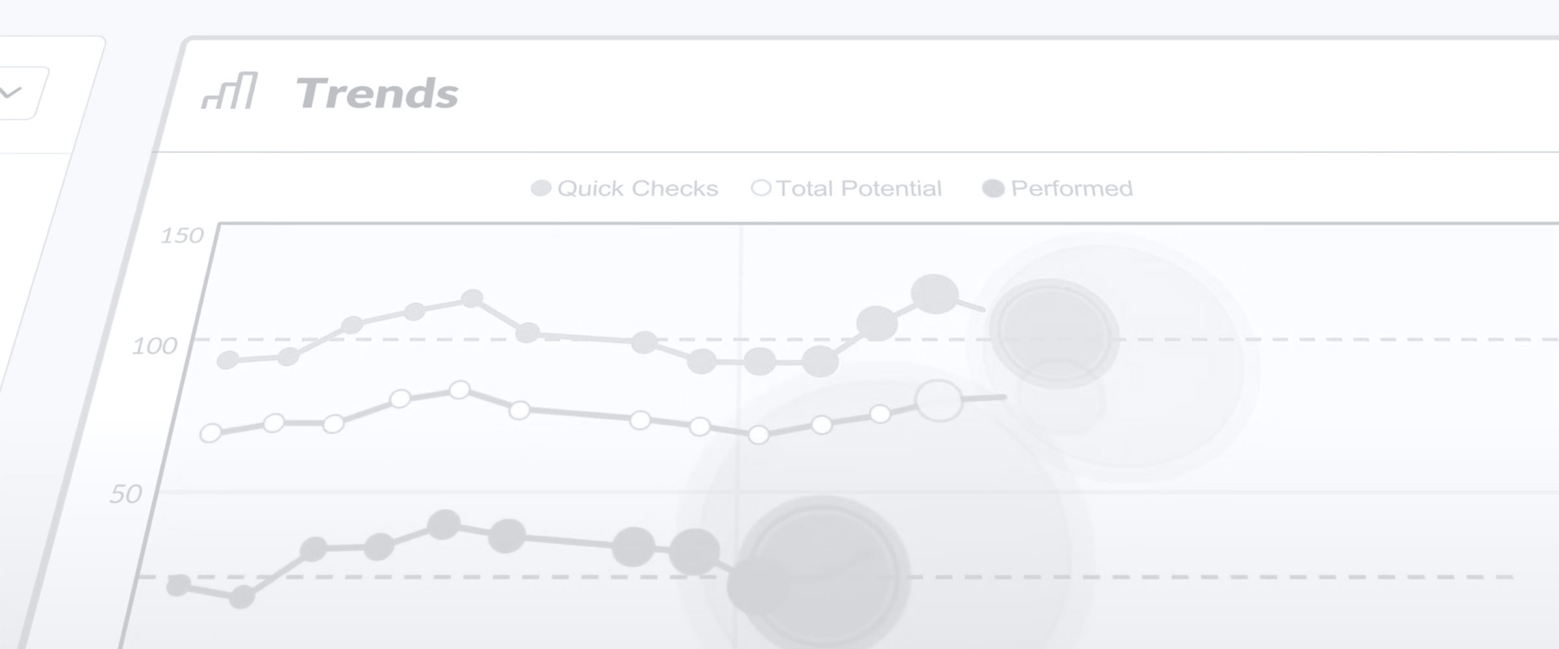Screen dimensions: 1559x649
Task: Click the large highlighted marker near 100 line
Action: point(1053,334)
